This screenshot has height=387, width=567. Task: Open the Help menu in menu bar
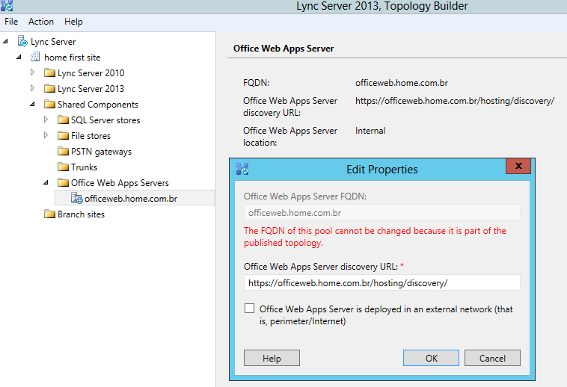pos(73,22)
